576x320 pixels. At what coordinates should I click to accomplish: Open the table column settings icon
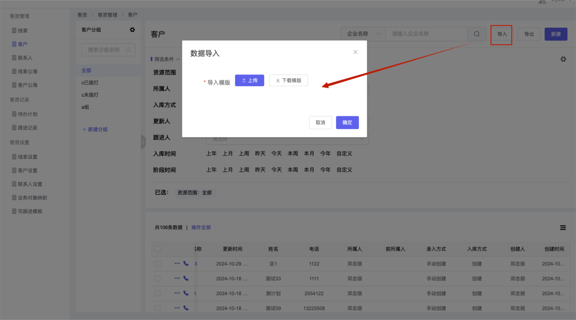click(x=563, y=228)
